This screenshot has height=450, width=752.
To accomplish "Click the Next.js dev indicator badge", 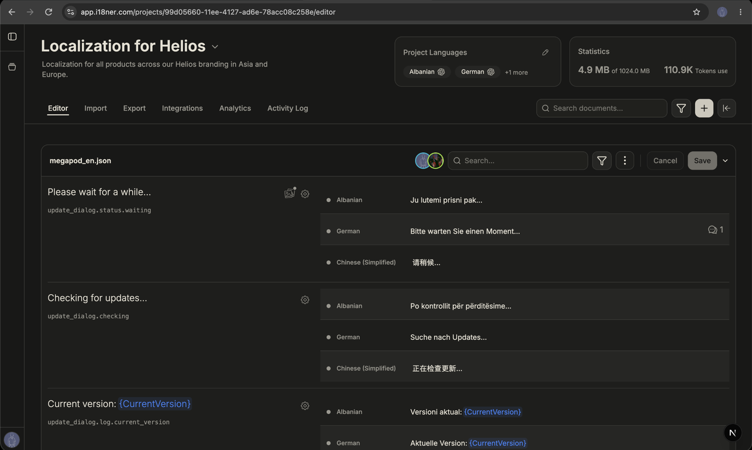I will (x=732, y=433).
